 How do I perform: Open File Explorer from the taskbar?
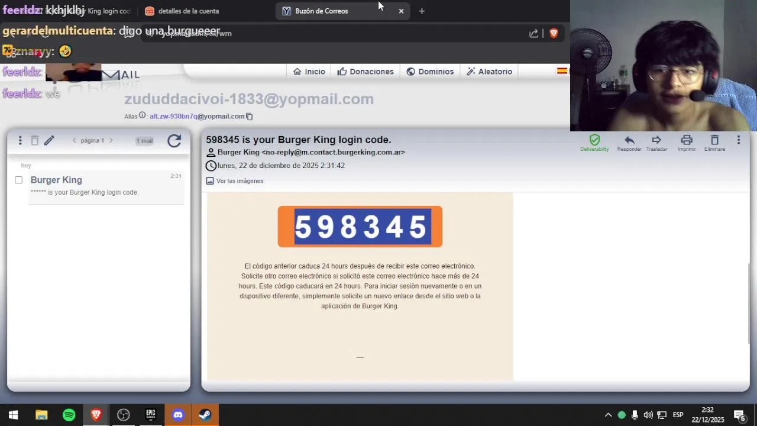pos(41,415)
